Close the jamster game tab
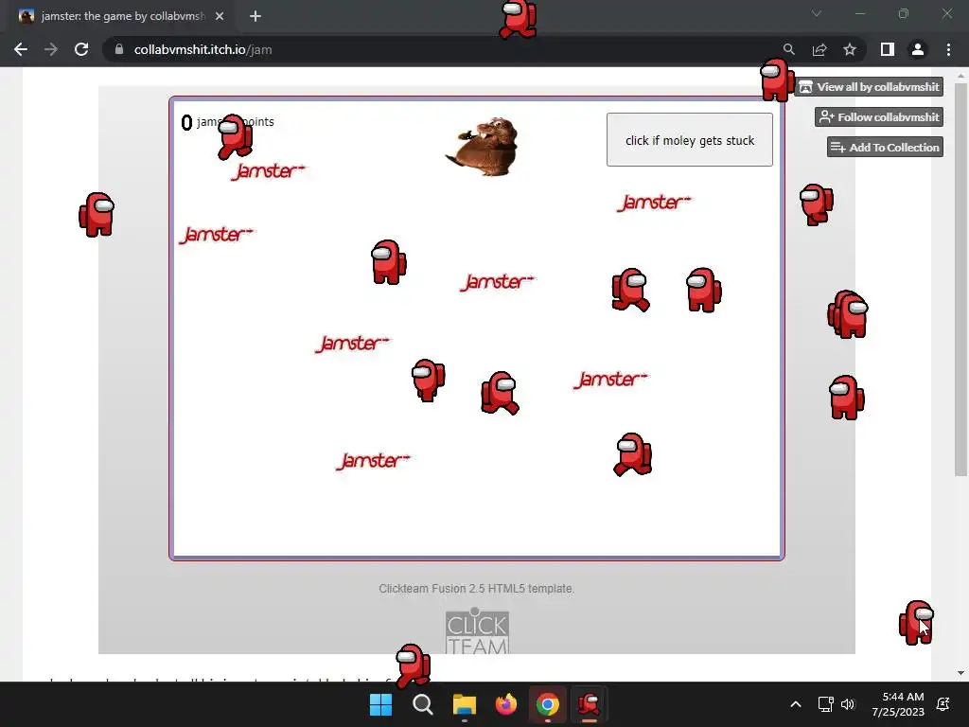The image size is (969, 727). [220, 16]
